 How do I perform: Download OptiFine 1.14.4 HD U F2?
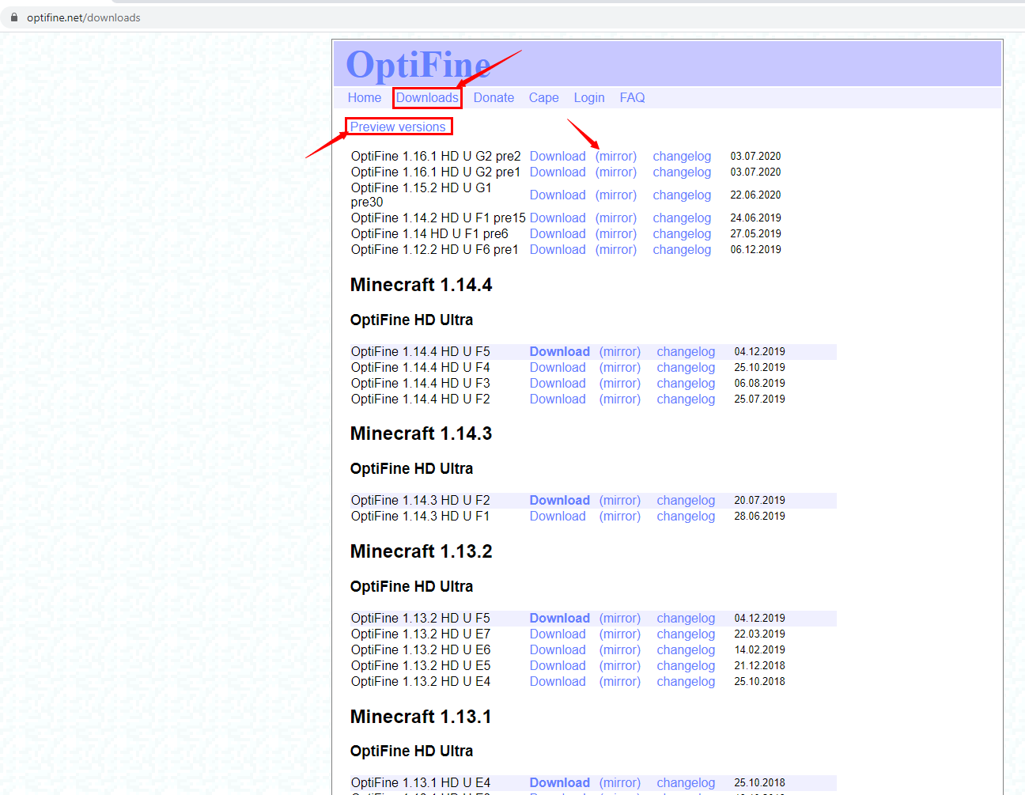tap(558, 399)
